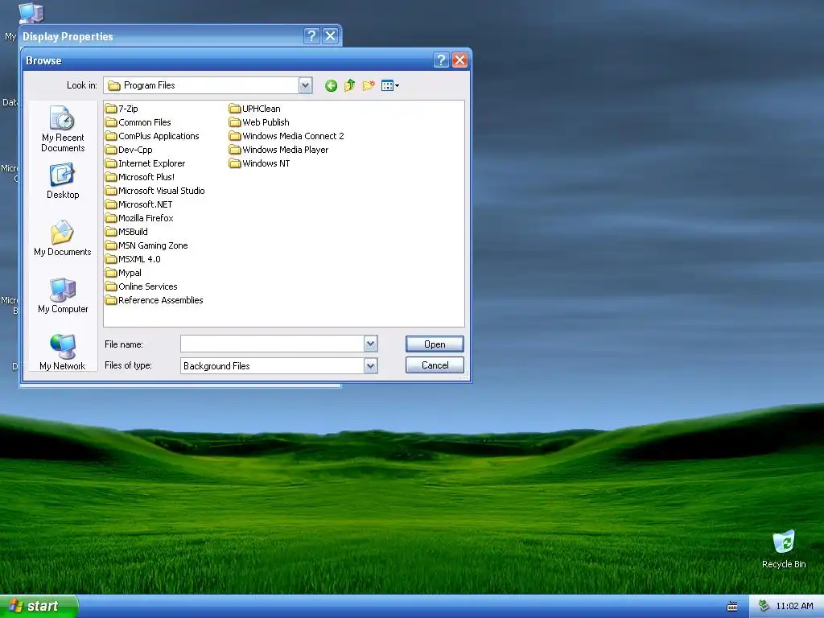Close the Browse dialog
The width and height of the screenshot is (824, 618).
[x=459, y=60]
